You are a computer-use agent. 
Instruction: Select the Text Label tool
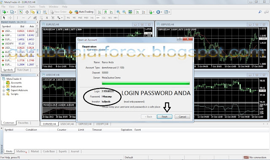click(53, 18)
